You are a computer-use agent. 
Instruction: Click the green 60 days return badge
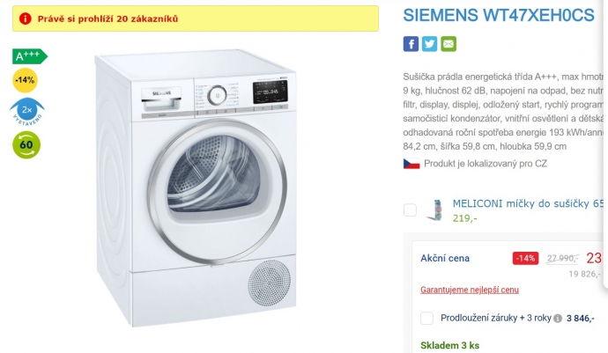point(26,145)
